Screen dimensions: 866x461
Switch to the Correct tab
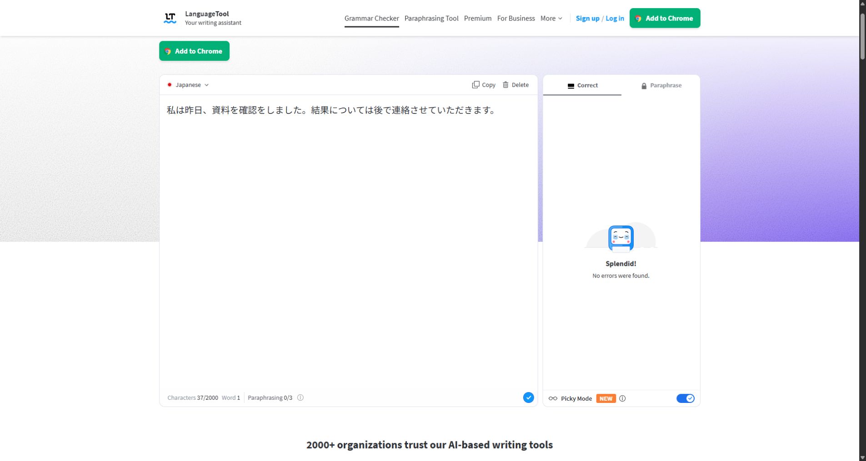click(x=582, y=85)
